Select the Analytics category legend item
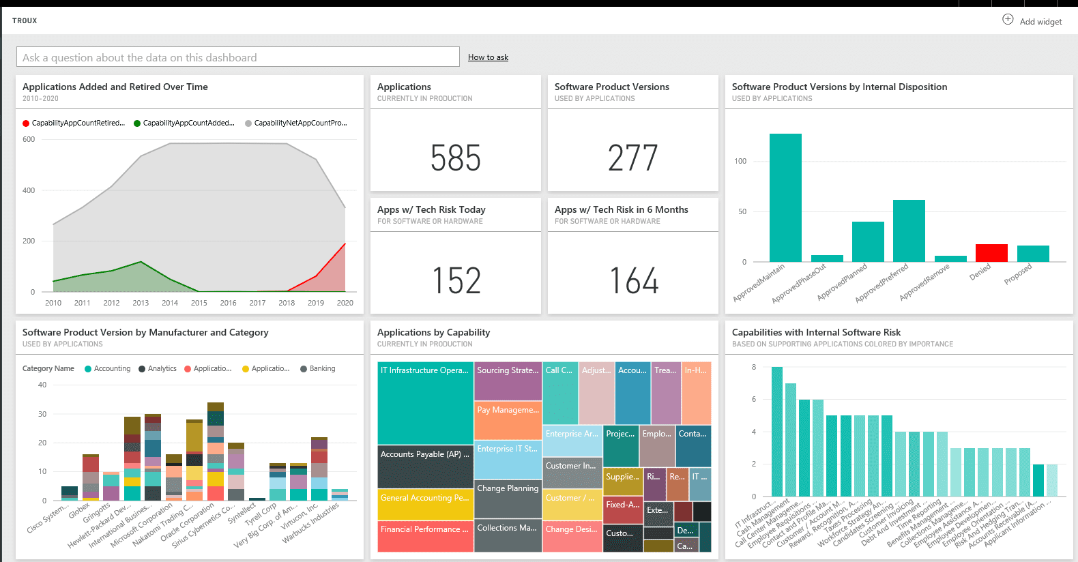 pyautogui.click(x=158, y=369)
